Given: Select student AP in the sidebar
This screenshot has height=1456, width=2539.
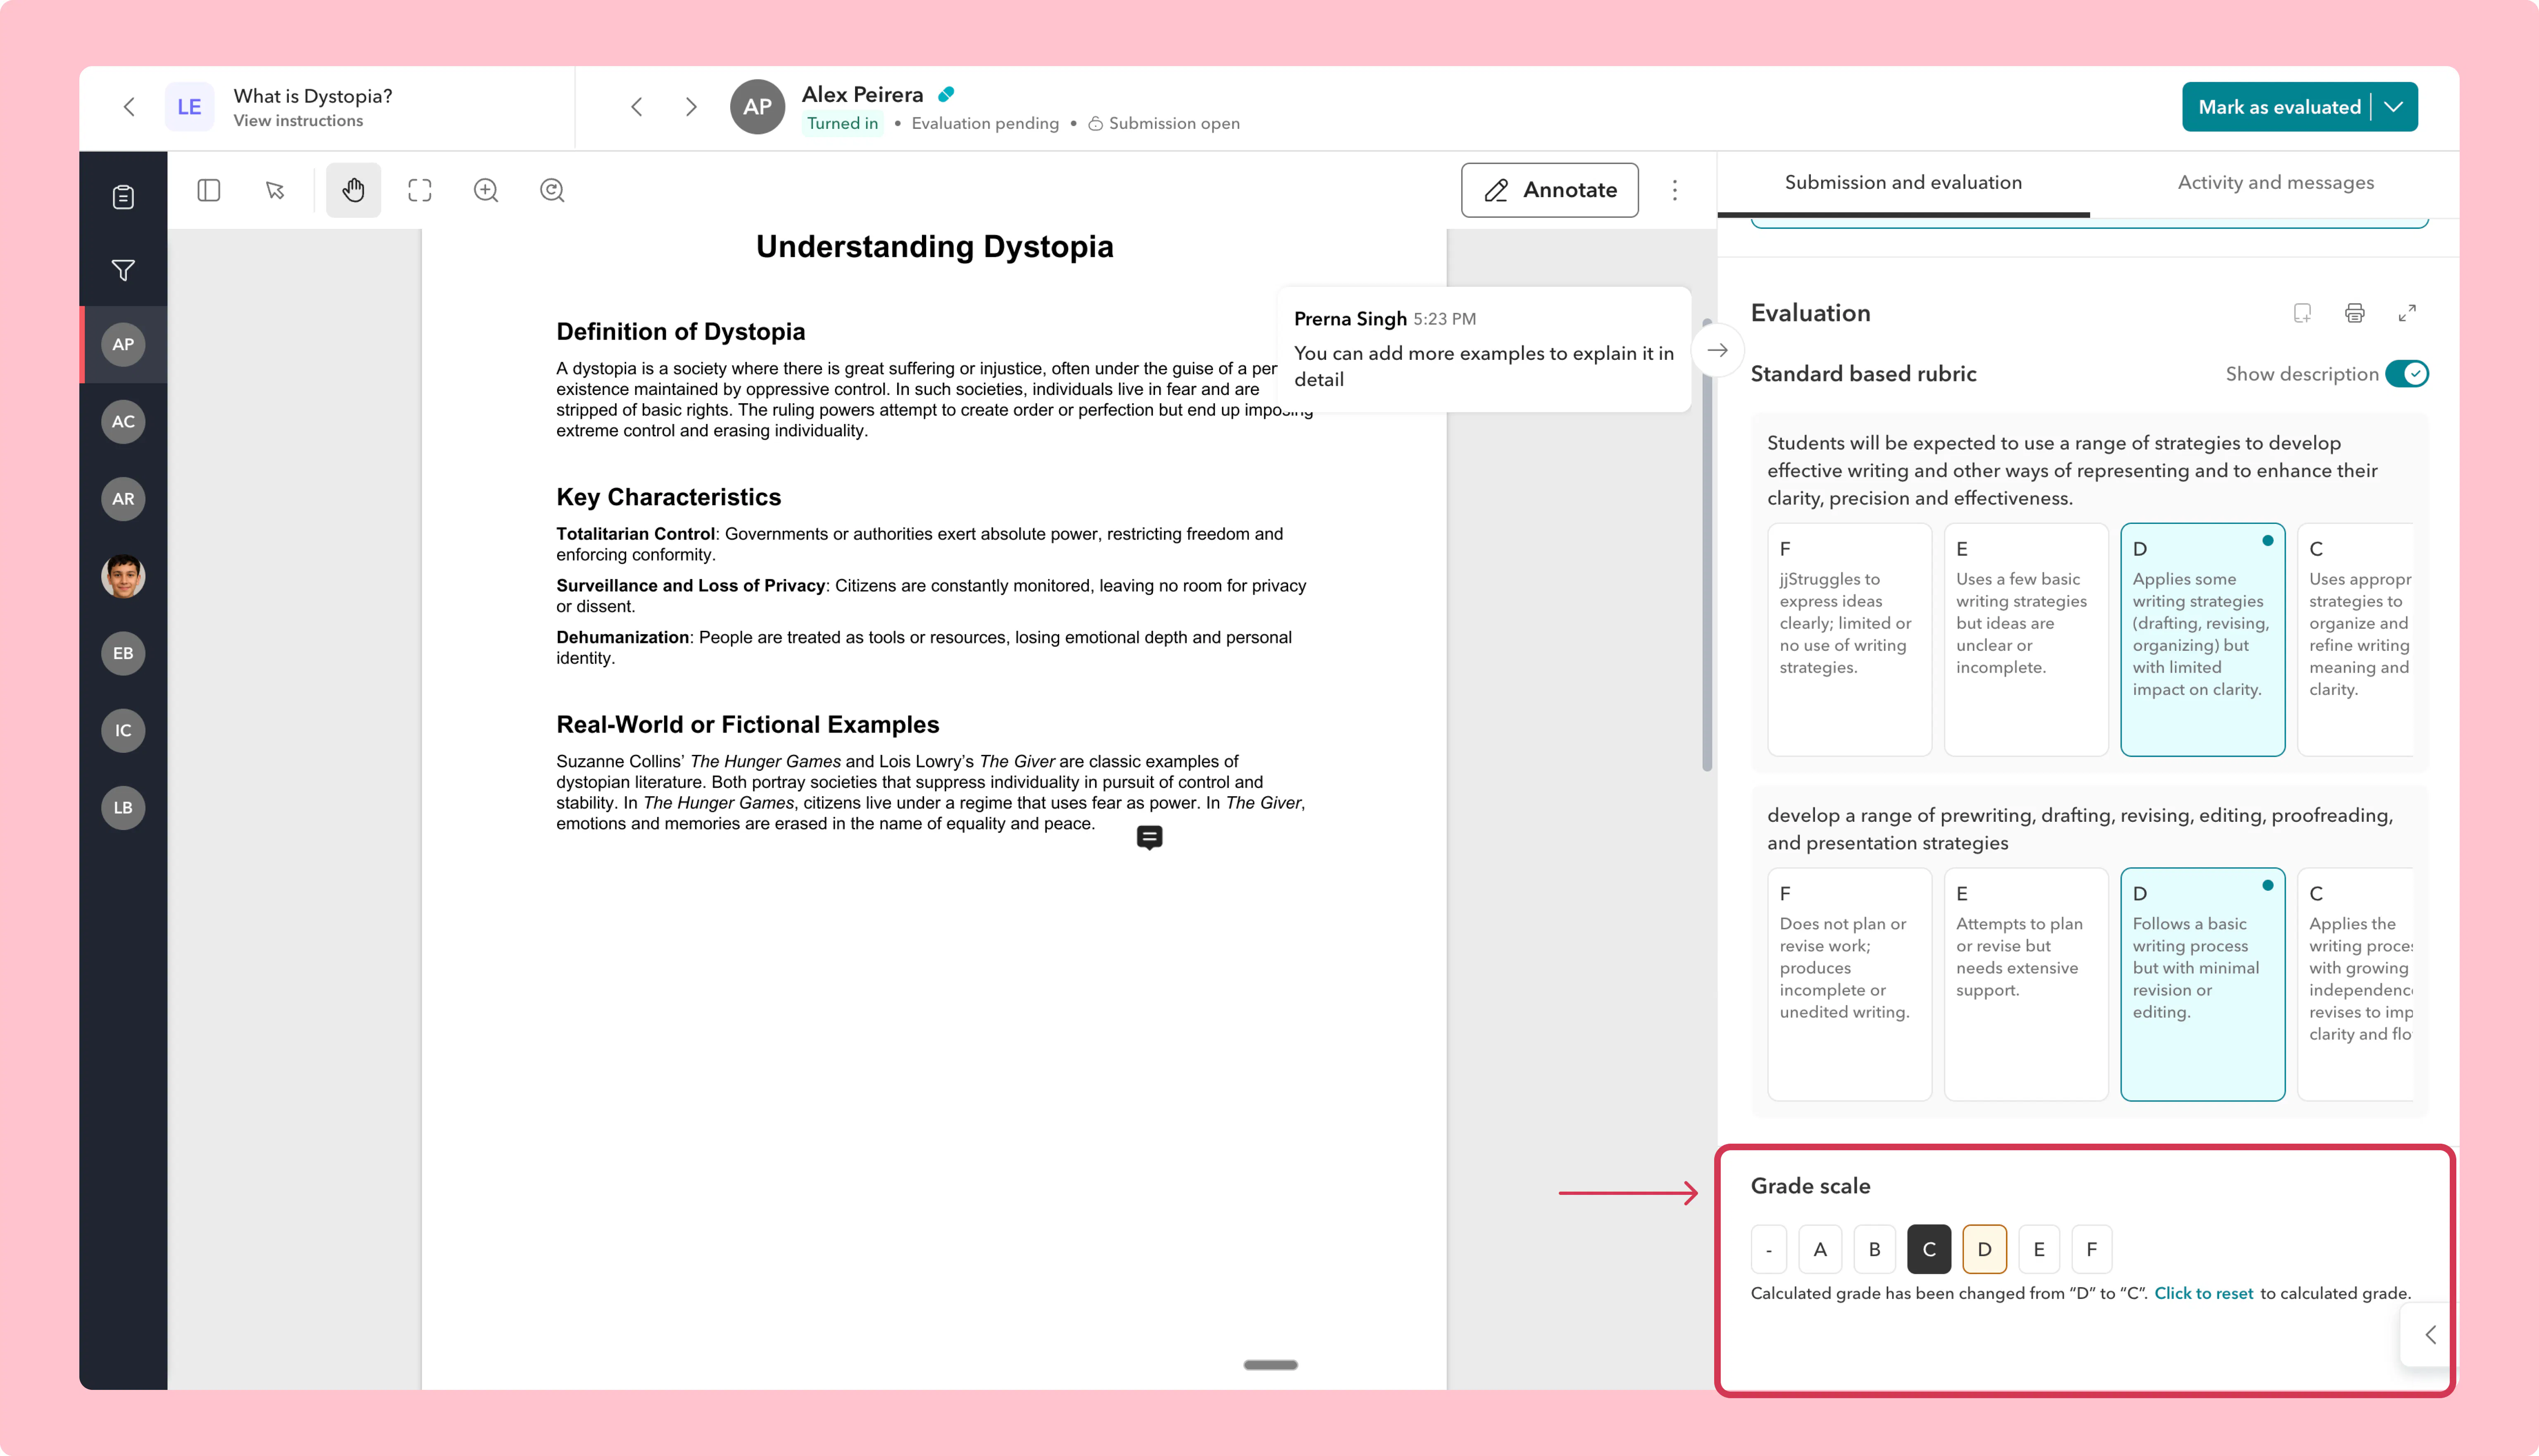Looking at the screenshot, I should pos(123,345).
